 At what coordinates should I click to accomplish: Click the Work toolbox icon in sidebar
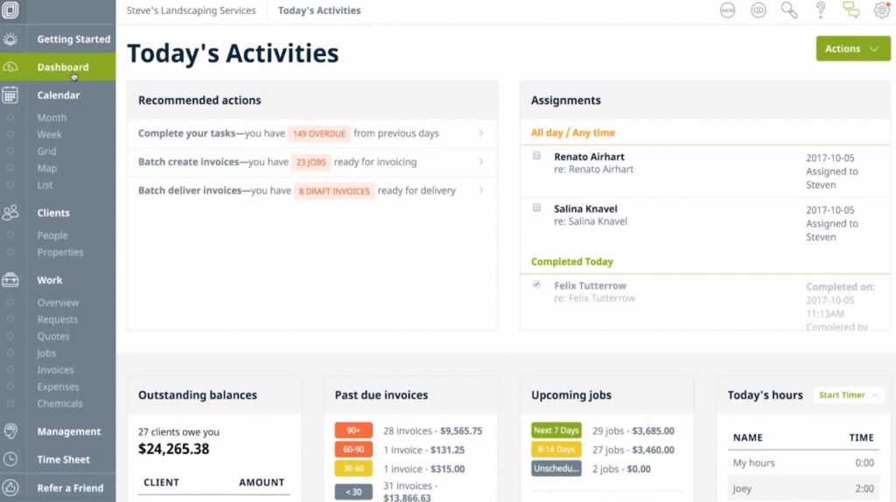pos(10,280)
